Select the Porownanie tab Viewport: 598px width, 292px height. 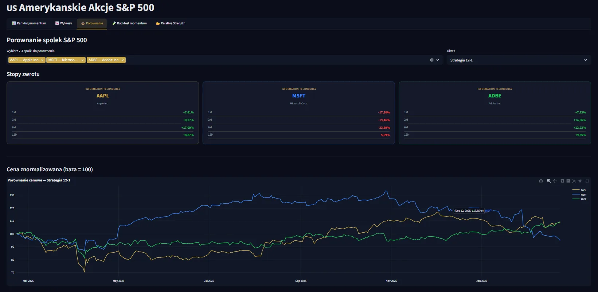pyautogui.click(x=92, y=23)
